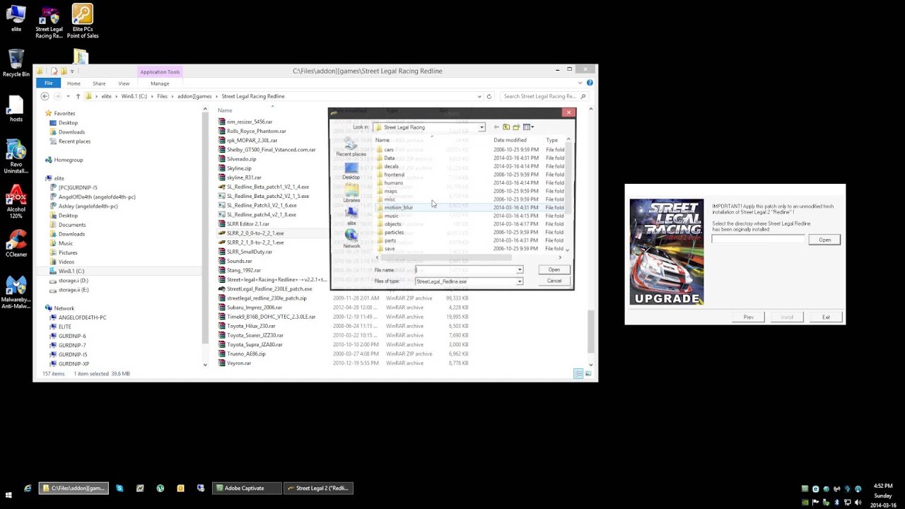Screen dimensions: 905x509
Task: Select Desktop in dialog places bar
Action: point(351,172)
